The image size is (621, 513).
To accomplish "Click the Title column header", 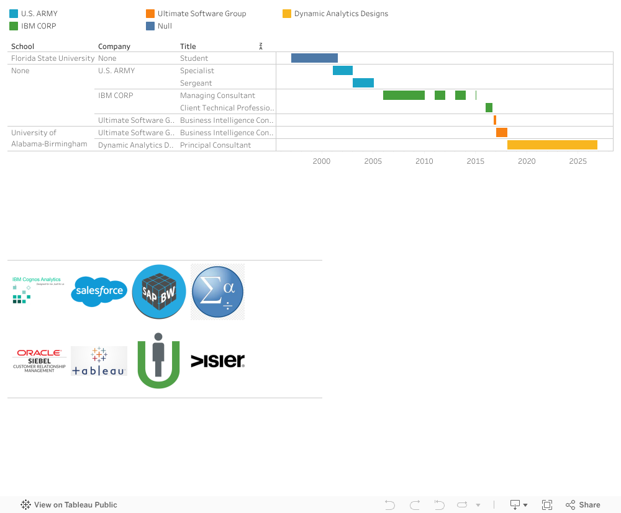I will coord(188,47).
